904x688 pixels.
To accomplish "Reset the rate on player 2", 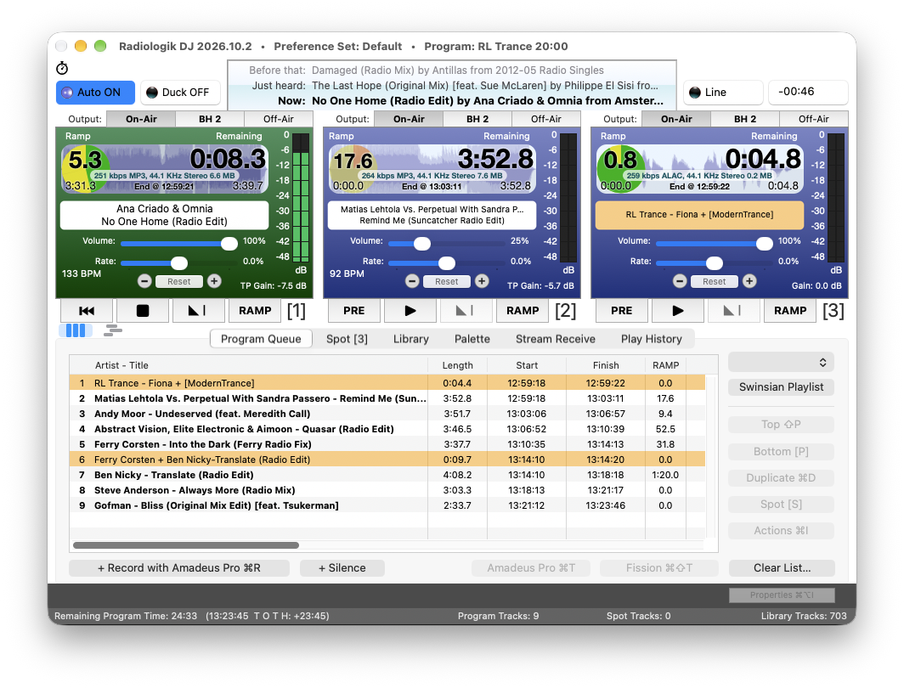I will [446, 282].
